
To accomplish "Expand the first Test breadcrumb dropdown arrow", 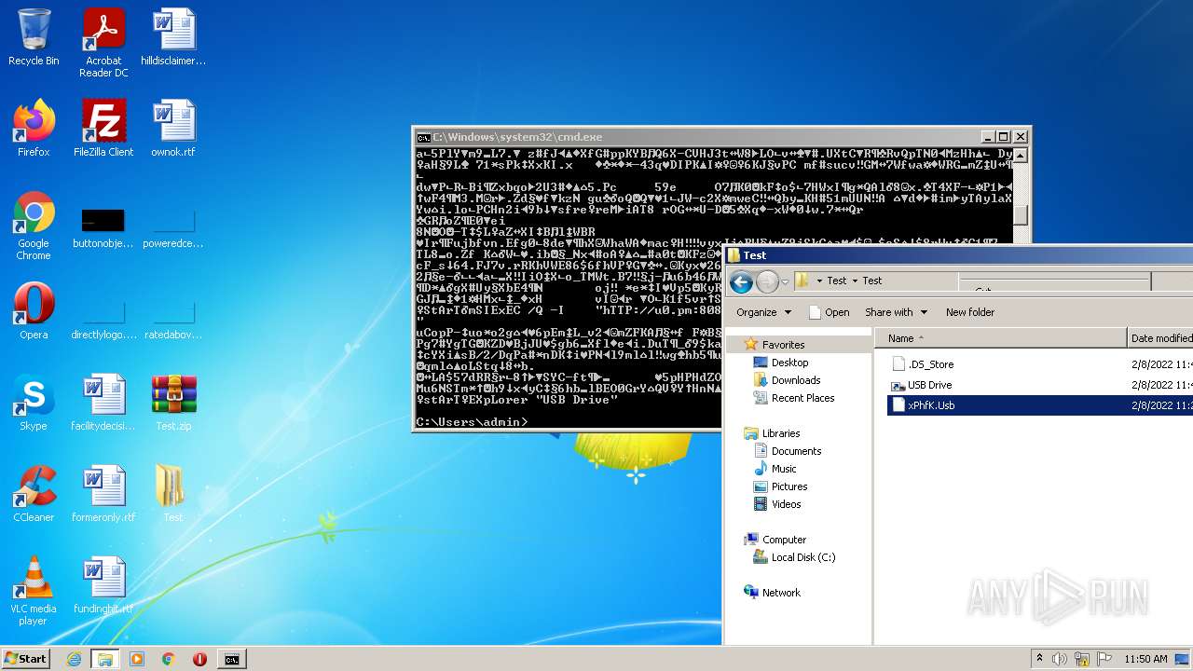I will click(x=854, y=281).
